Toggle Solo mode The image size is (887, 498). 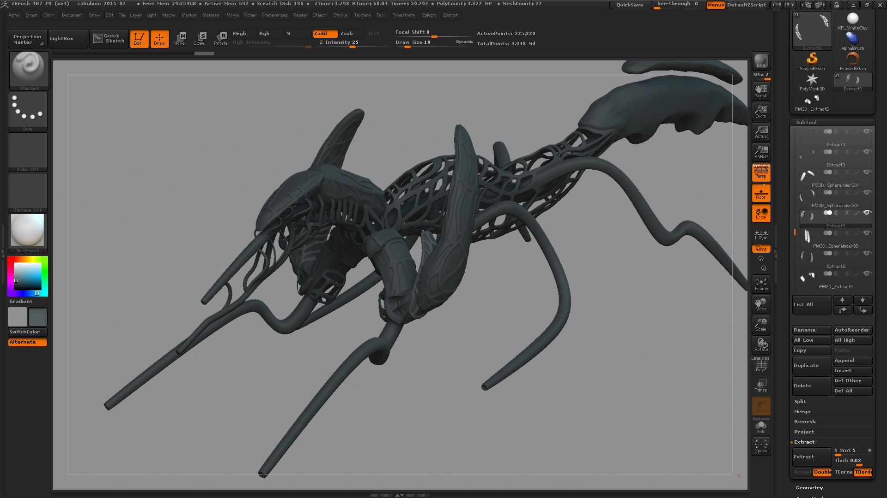(x=761, y=426)
